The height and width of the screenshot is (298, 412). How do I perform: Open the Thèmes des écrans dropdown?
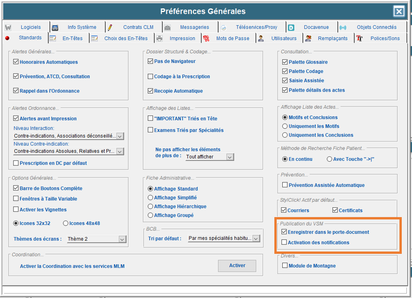pyautogui.click(x=122, y=239)
